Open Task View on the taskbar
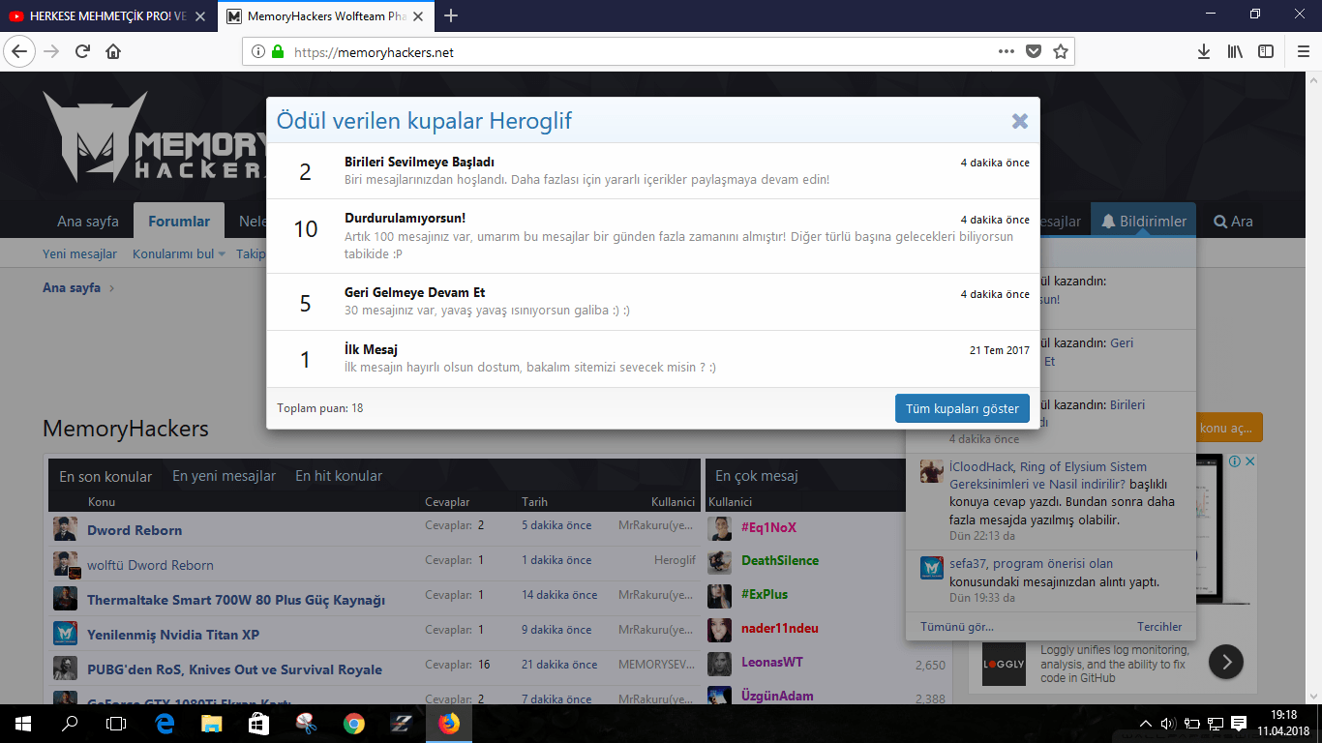Image resolution: width=1322 pixels, height=743 pixels. click(116, 723)
